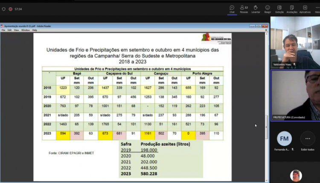Open Anotações meeting notes
The height and width of the screenshot is (183, 320).
(x=292, y=9)
